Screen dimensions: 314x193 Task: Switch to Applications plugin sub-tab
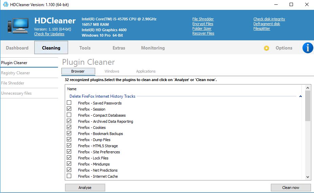pyautogui.click(x=145, y=71)
